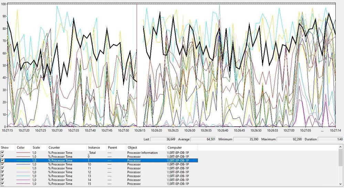This screenshot has width=344, height=188.
Task: Hide counter line for instance 12
Action: 2,172
